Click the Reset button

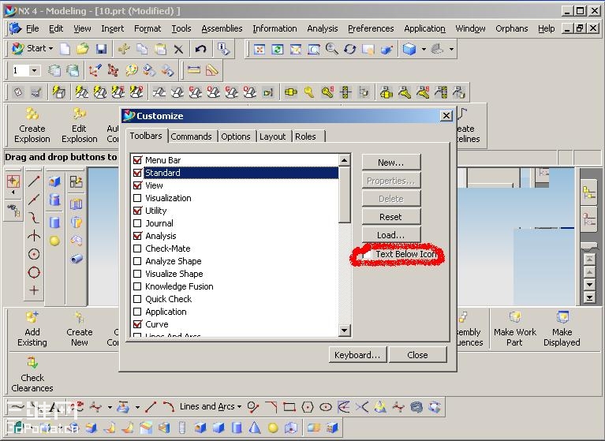pyautogui.click(x=391, y=217)
